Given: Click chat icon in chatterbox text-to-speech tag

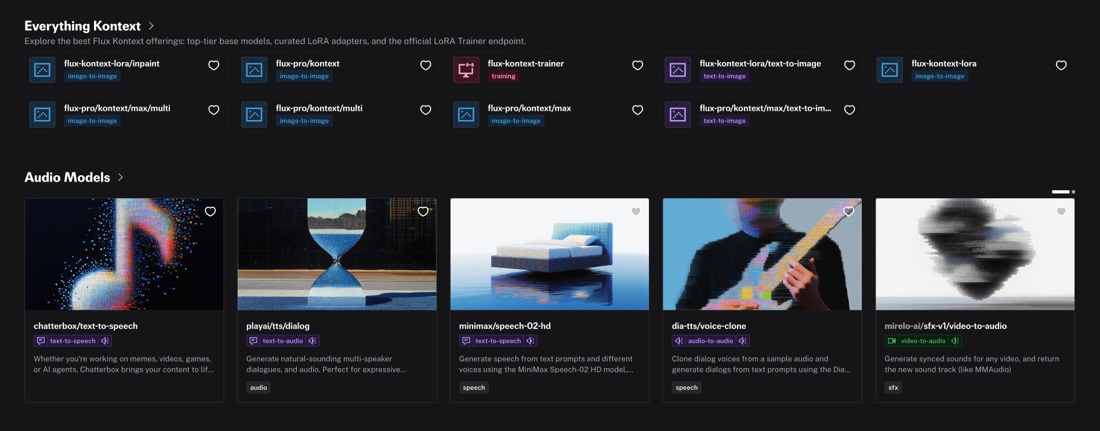Looking at the screenshot, I should tap(41, 341).
